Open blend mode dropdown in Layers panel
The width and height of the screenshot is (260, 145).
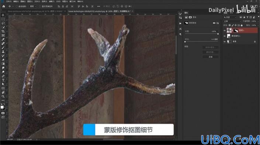(232, 21)
